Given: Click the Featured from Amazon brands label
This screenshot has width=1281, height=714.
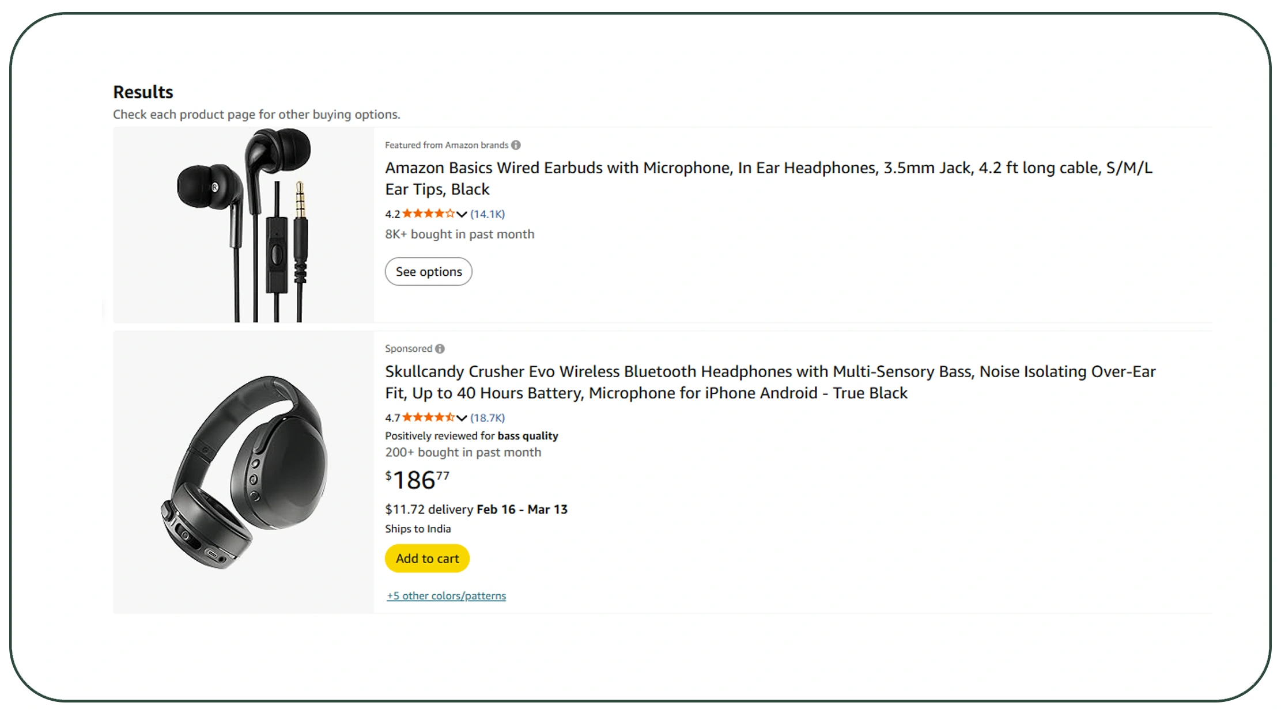Looking at the screenshot, I should pyautogui.click(x=447, y=145).
